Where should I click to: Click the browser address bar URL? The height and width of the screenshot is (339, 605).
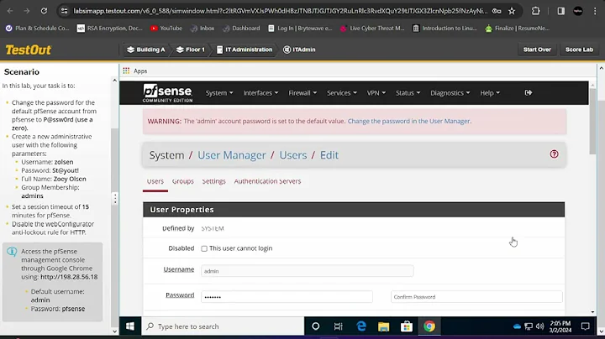pos(280,11)
